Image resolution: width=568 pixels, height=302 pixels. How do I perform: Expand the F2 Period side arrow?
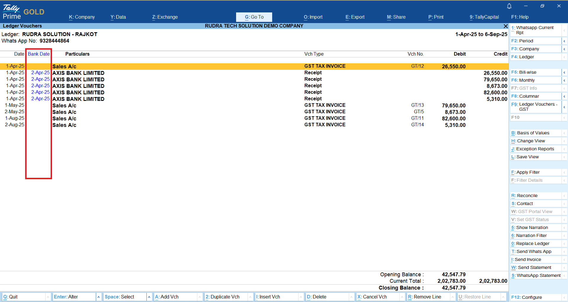coord(564,41)
